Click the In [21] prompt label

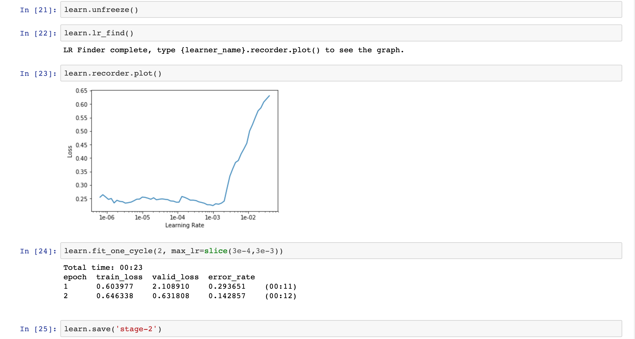(x=38, y=10)
